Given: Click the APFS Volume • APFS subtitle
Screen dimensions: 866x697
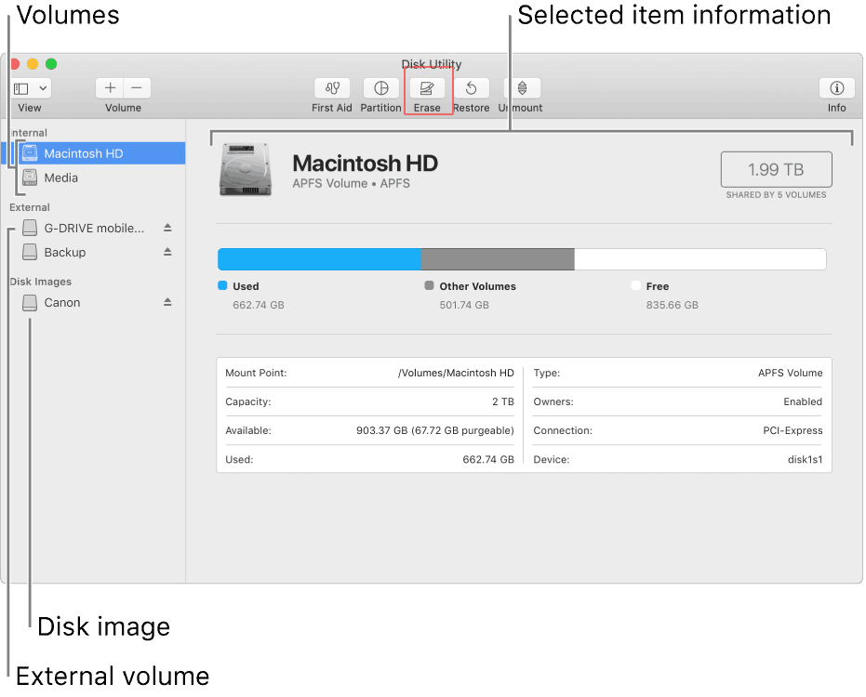Looking at the screenshot, I should [352, 184].
